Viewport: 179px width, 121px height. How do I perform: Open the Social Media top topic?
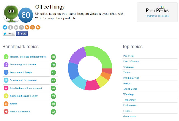[x=130, y=89]
